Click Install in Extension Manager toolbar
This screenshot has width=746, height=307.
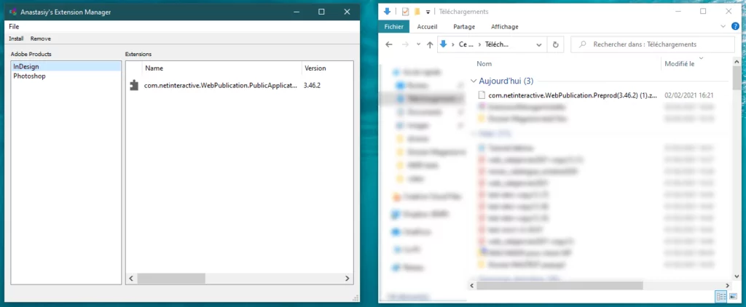pos(16,39)
